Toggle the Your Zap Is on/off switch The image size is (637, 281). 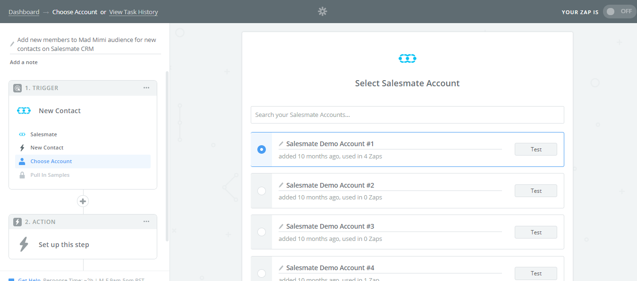click(x=619, y=11)
